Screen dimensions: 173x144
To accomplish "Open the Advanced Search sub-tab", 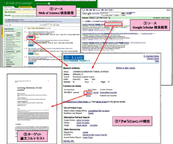I will click(x=27, y=9).
